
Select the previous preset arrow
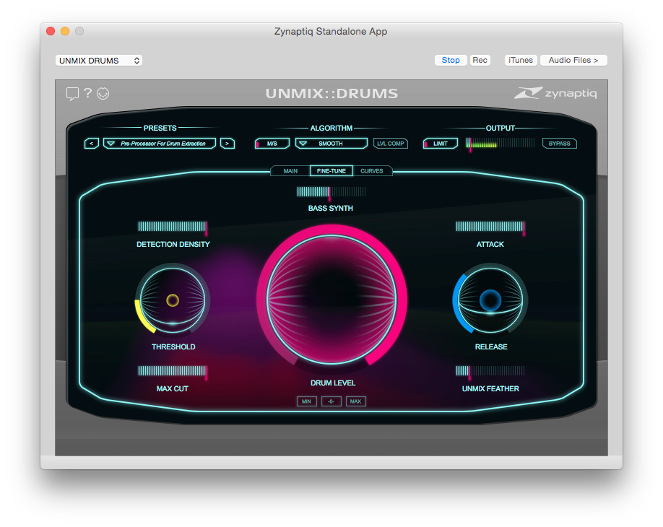pyautogui.click(x=91, y=143)
